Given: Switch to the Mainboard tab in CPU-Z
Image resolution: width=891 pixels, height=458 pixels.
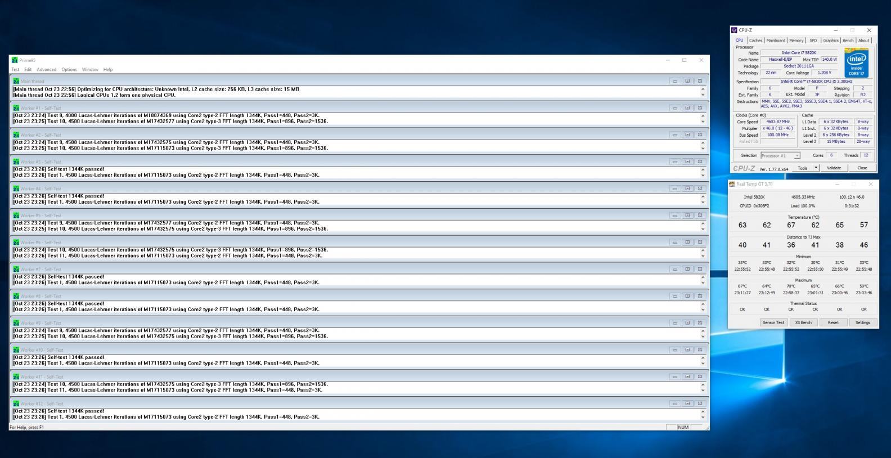Looking at the screenshot, I should coord(776,41).
